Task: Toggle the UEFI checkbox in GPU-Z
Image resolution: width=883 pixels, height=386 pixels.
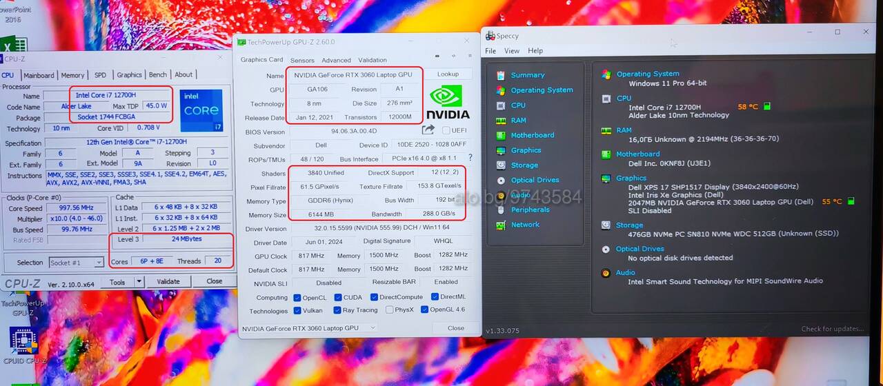Action: pyautogui.click(x=446, y=131)
